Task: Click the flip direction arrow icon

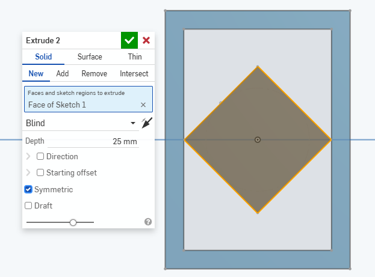Action: coord(147,123)
